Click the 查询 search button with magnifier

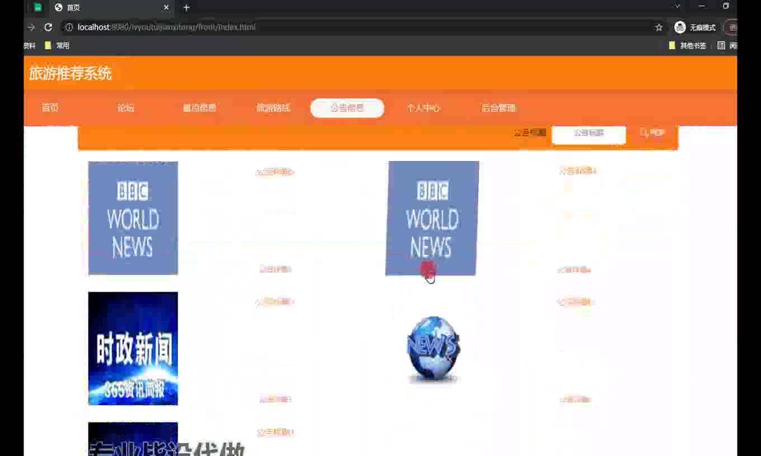click(652, 133)
